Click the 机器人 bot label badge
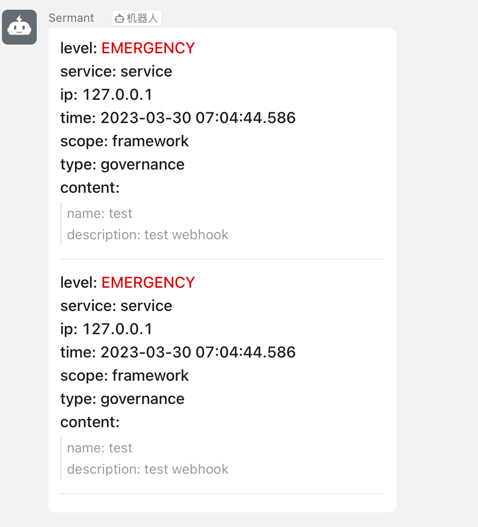 136,17
